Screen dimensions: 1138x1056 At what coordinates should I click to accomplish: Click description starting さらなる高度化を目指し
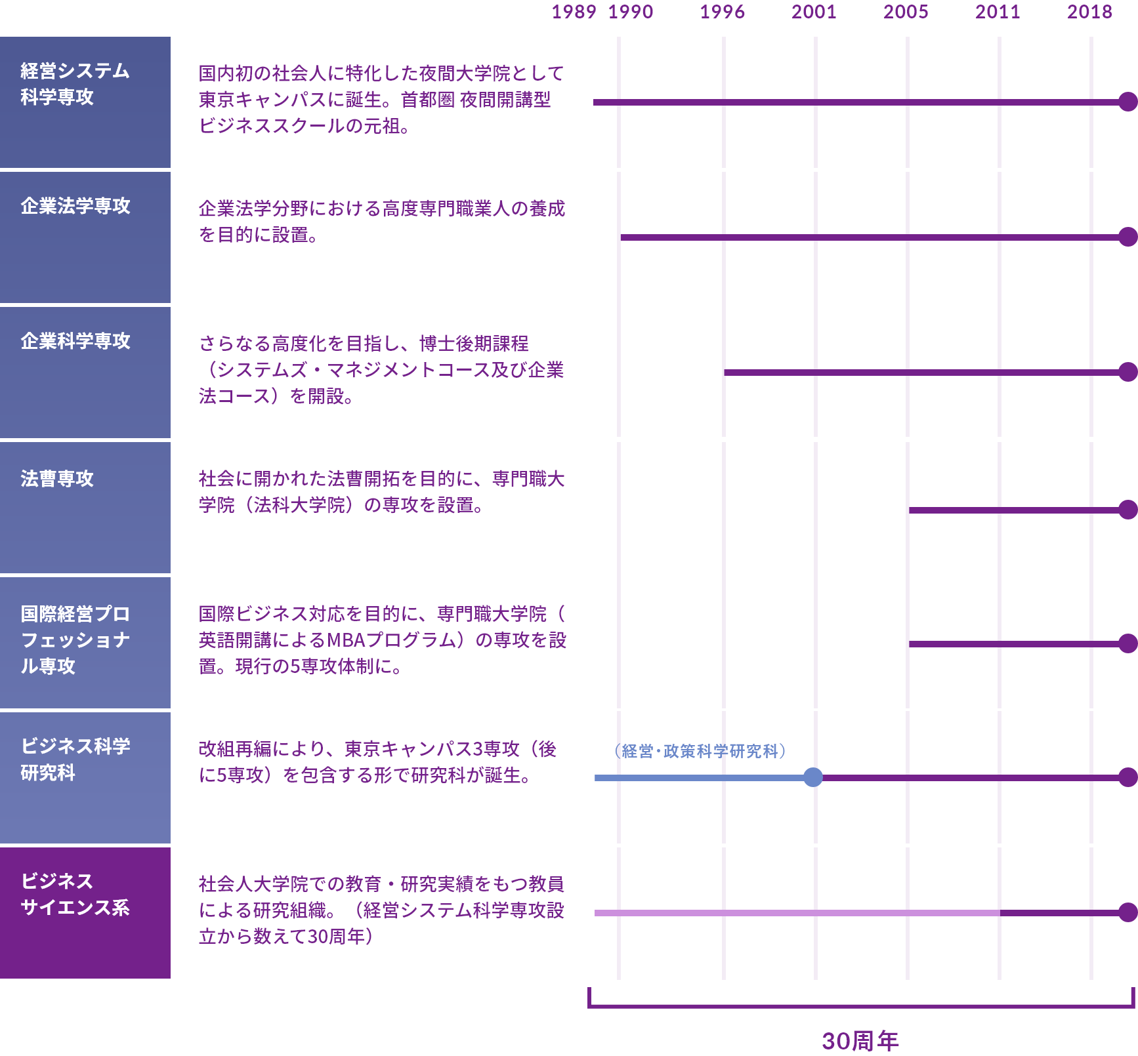pos(381,370)
